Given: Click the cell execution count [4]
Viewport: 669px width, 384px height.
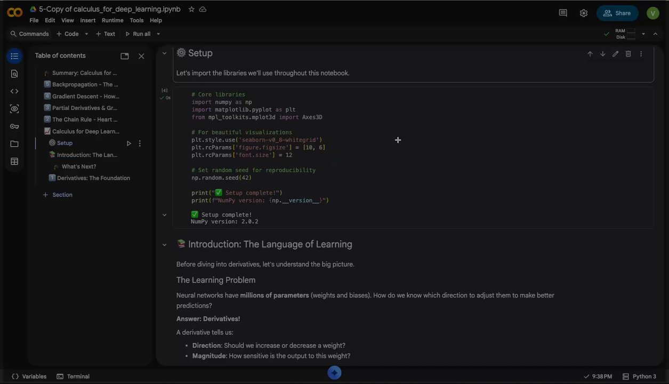Looking at the screenshot, I should click(164, 91).
